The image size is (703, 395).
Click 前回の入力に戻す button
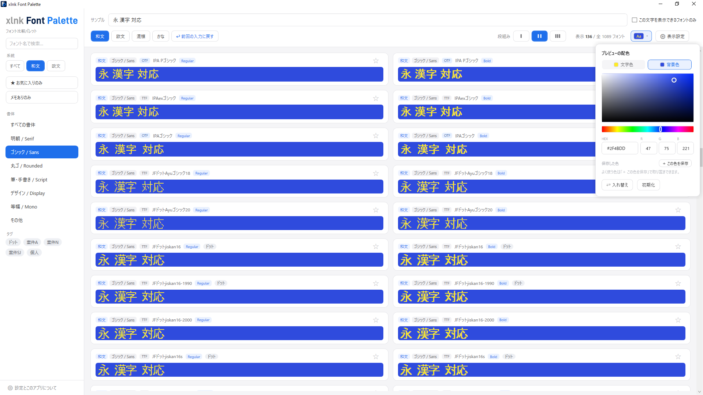[195, 36]
